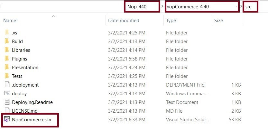Image resolution: width=268 pixels, height=131 pixels.
Task: Click the 3/2/2021 5:58 PM date cell
Action: click(127, 59)
